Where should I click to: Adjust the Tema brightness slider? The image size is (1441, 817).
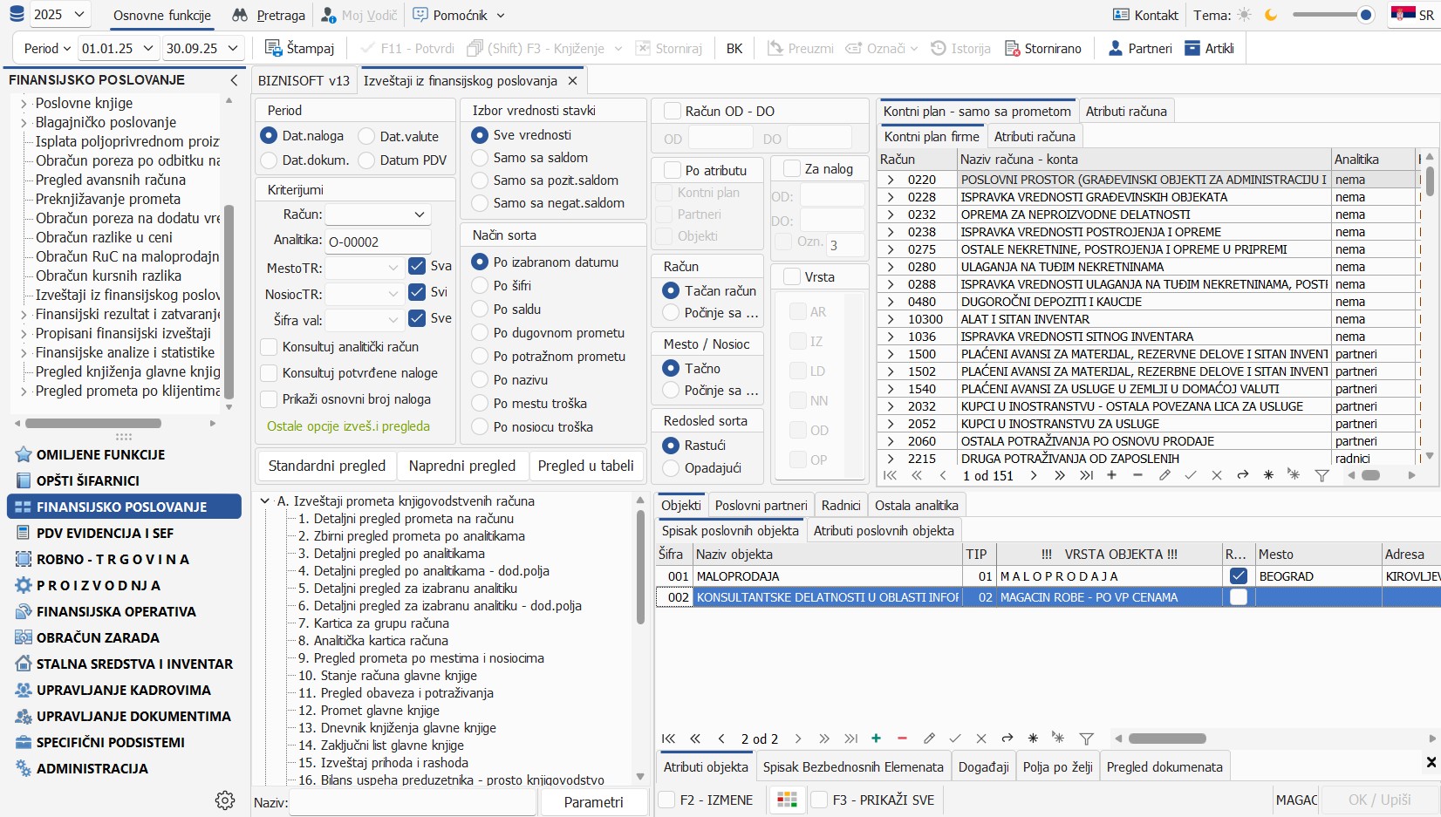pos(1365,15)
